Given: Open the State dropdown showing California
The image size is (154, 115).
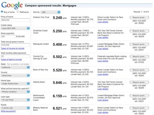Looking at the screenshot, I should coord(15,67).
